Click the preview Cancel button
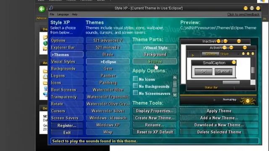269x151 pixels. coord(224,72)
